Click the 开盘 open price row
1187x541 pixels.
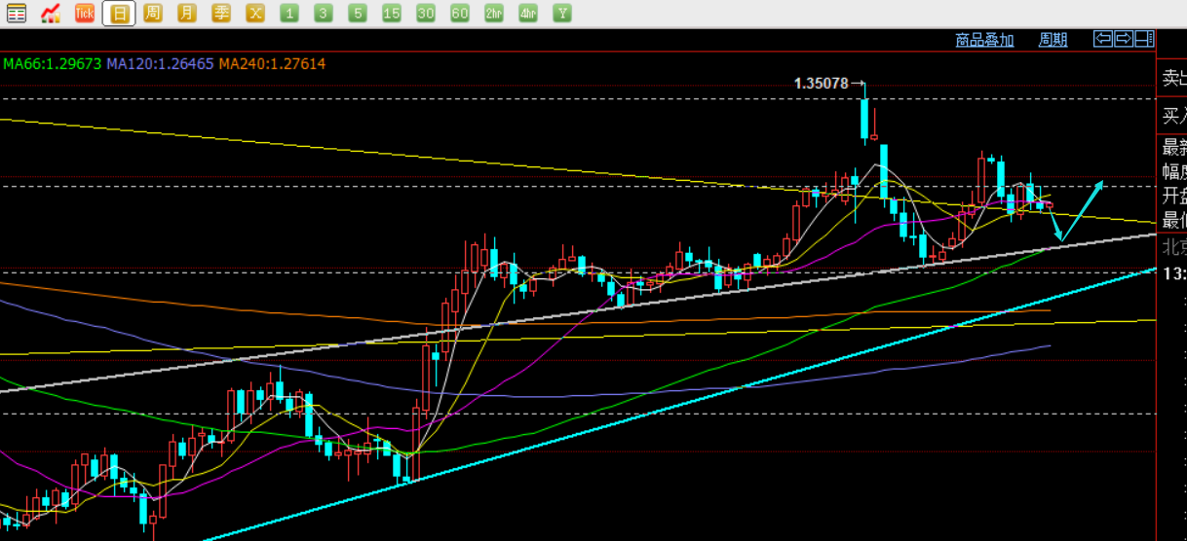click(x=1173, y=196)
